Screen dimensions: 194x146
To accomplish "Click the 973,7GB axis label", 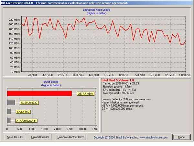I will click(170, 75).
